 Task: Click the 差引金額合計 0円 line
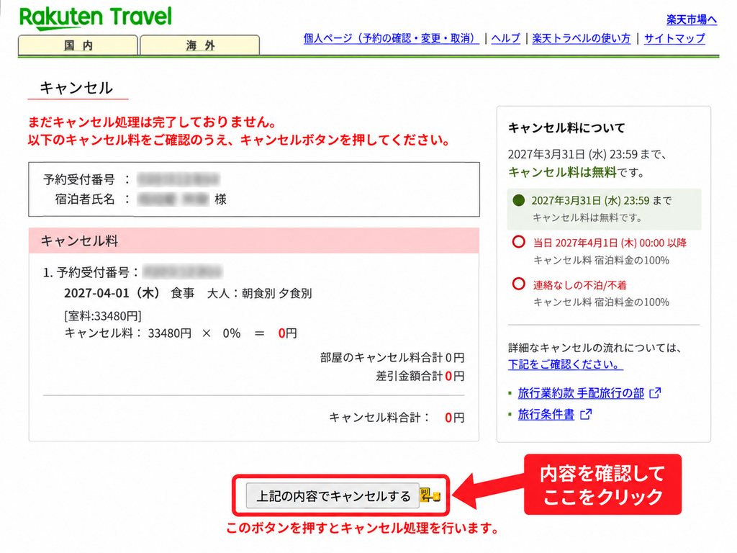[x=420, y=376]
